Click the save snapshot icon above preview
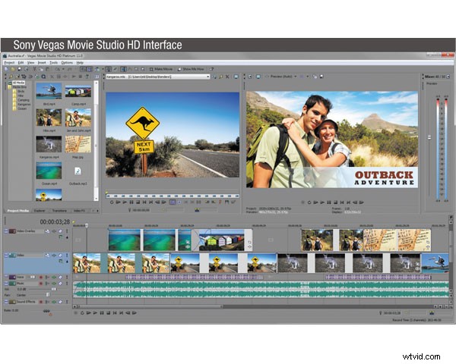Image resolution: width=456 pixels, height=364 pixels. pos(321,77)
